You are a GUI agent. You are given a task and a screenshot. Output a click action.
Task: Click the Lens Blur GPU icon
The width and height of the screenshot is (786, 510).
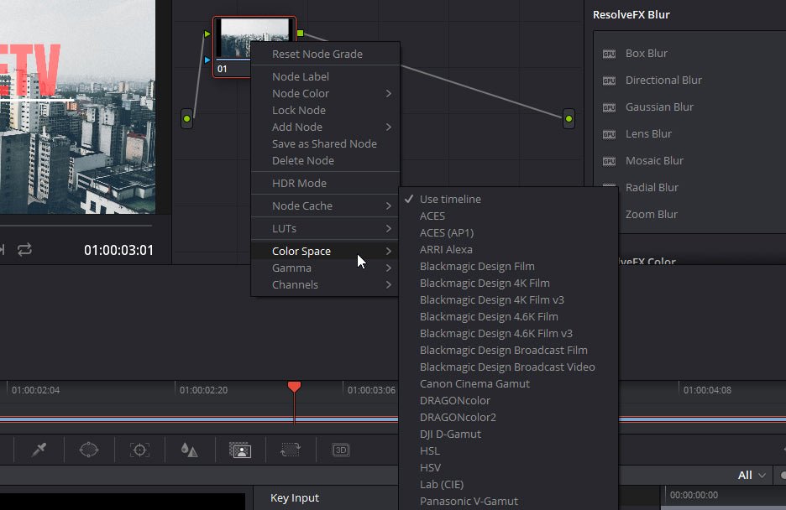[x=609, y=134]
